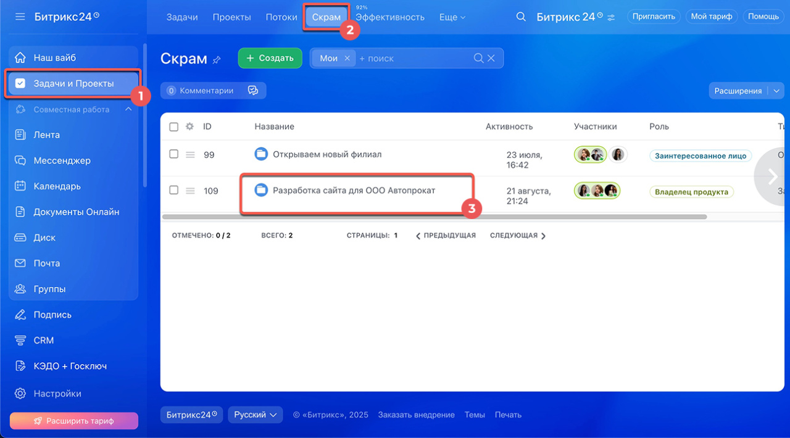The height and width of the screenshot is (438, 790).
Task: Click folder icon of Открываем новый филиал
Action: tap(261, 154)
